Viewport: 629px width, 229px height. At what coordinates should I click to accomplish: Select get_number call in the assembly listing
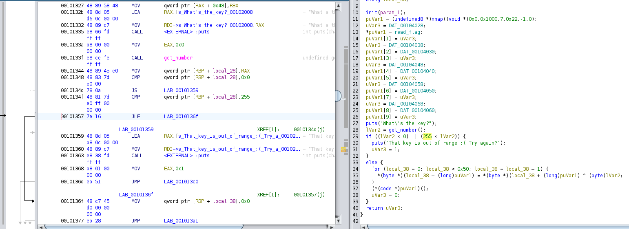(178, 58)
